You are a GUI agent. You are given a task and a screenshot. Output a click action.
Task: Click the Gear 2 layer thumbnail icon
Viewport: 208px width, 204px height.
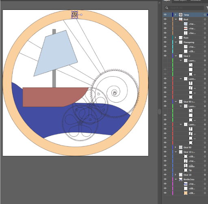click(181, 56)
